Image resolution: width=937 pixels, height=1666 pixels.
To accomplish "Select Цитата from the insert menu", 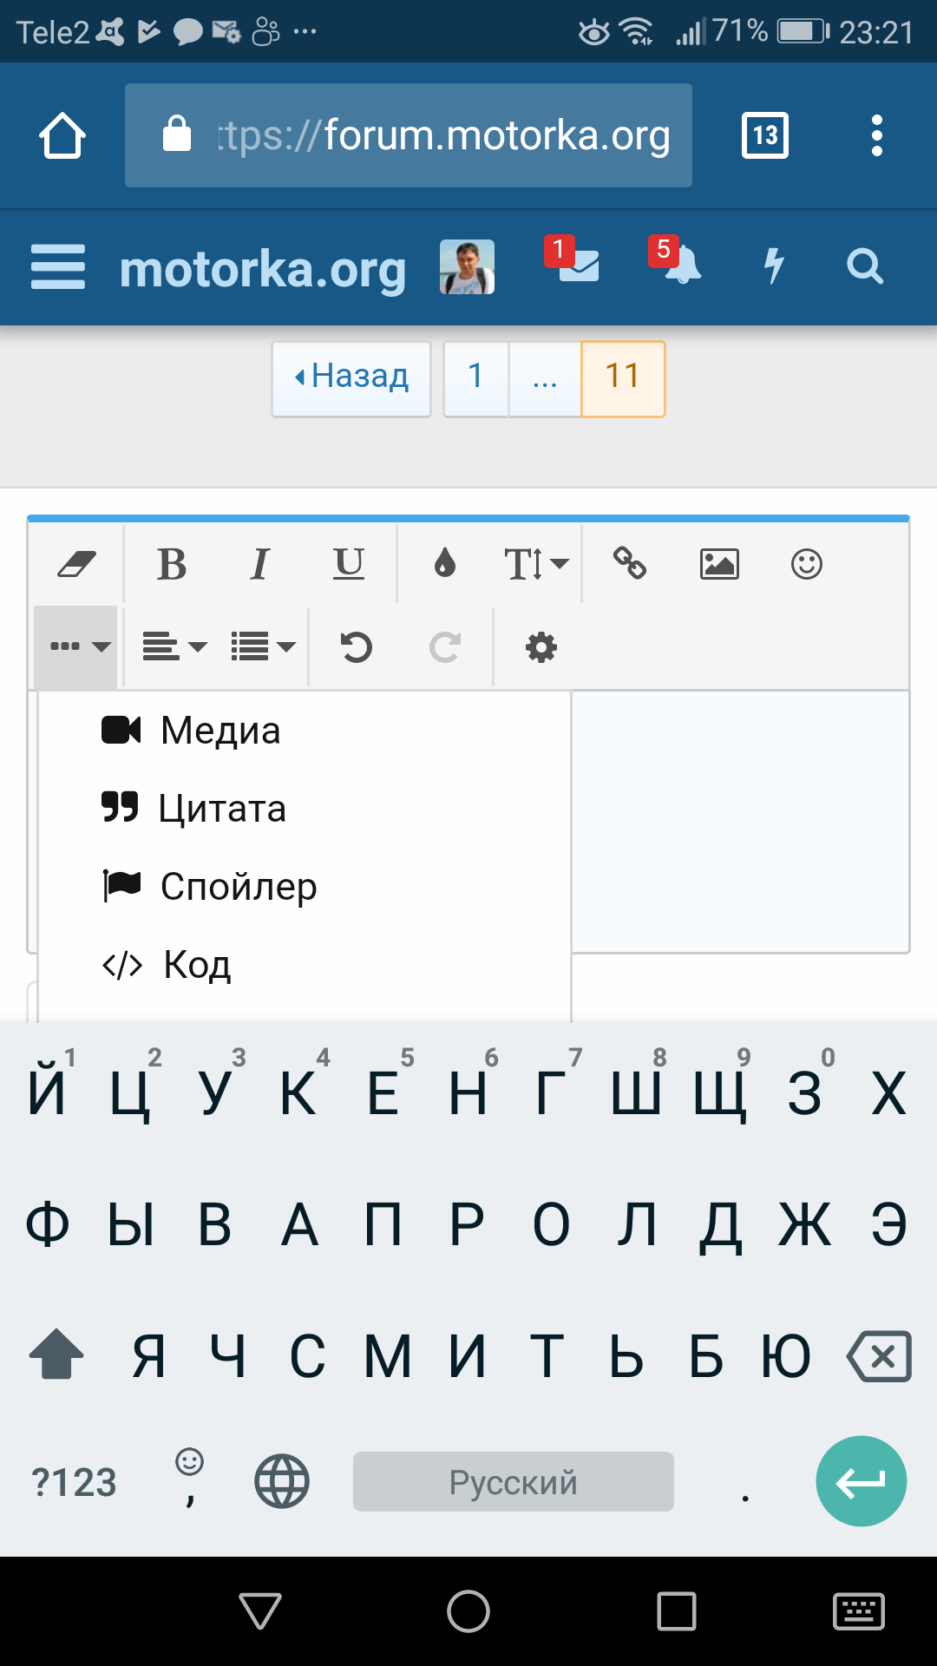I will point(221,809).
